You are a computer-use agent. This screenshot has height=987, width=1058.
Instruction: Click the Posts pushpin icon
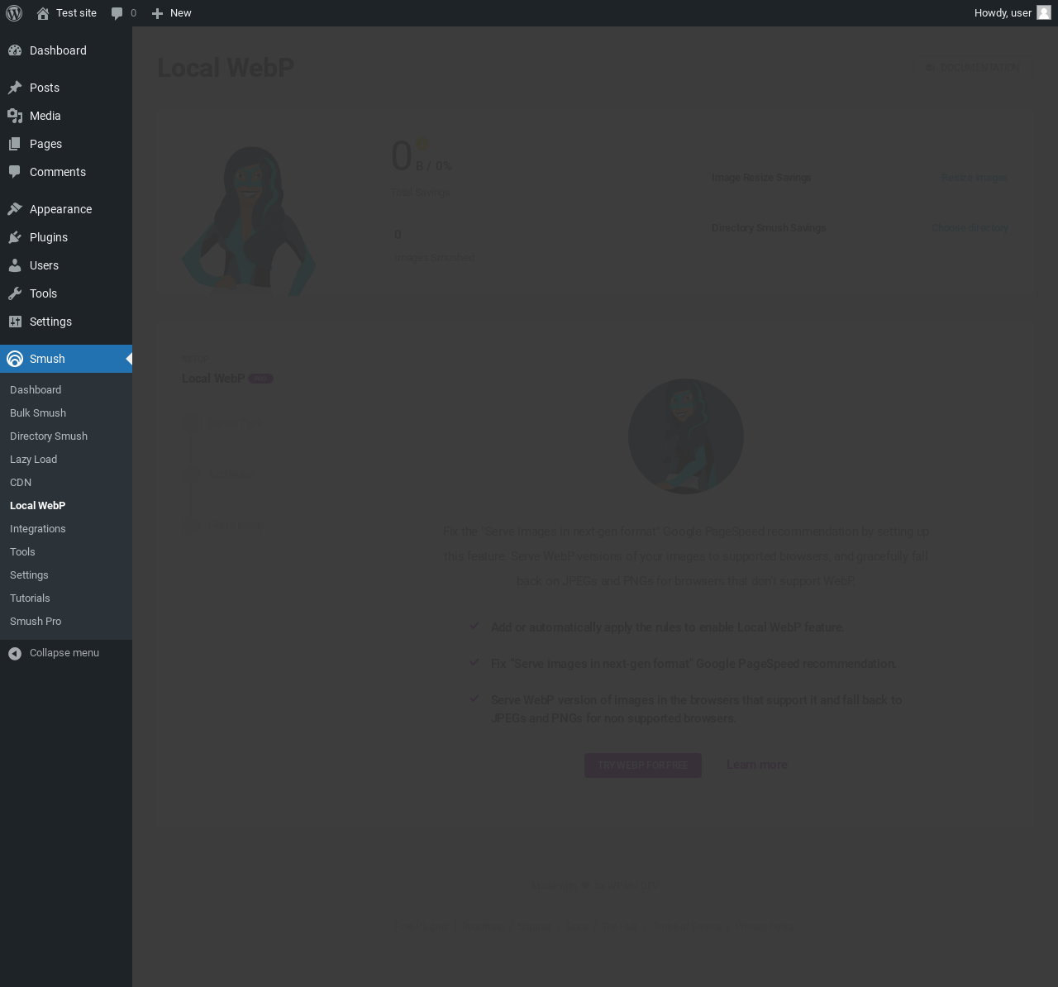pyautogui.click(x=15, y=88)
